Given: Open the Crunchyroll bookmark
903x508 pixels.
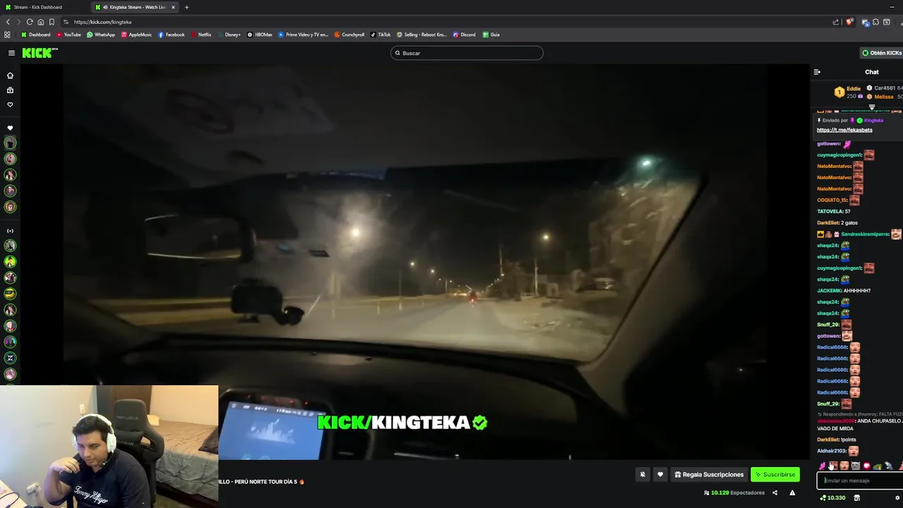Looking at the screenshot, I should (x=349, y=35).
